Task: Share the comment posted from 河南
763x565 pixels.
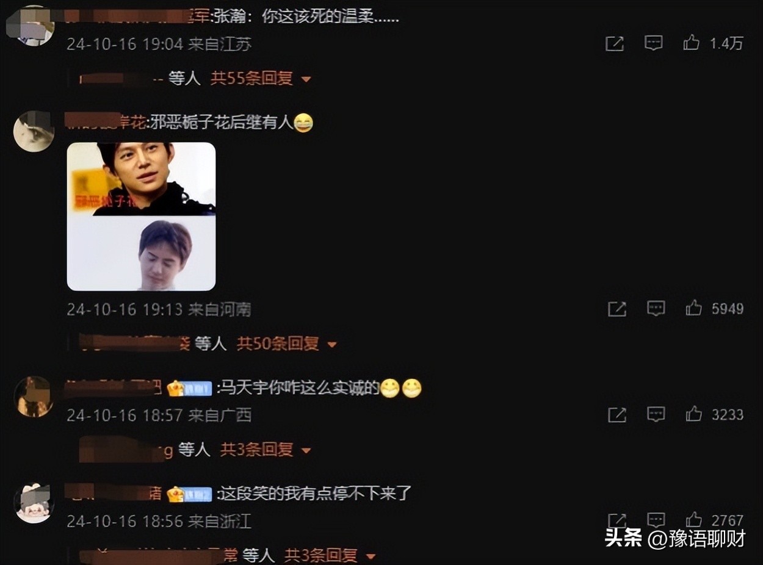Action: pos(617,309)
